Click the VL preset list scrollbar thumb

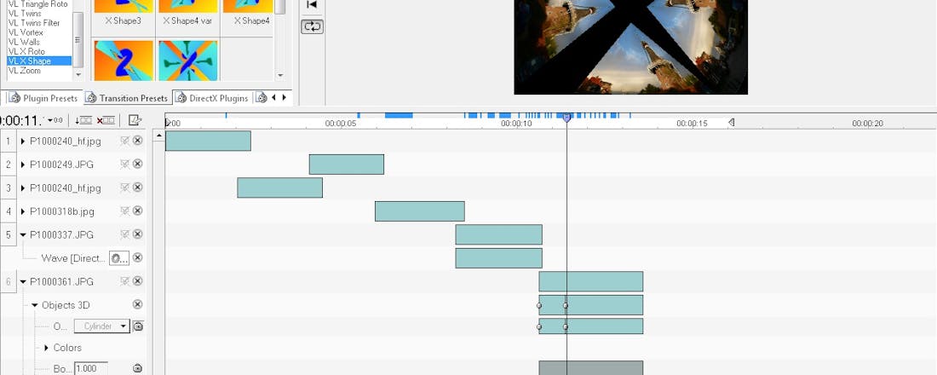tap(78, 39)
